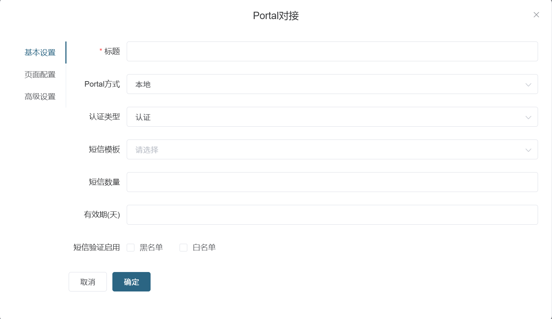Image resolution: width=552 pixels, height=319 pixels.
Task: Click the 黑名单 label text
Action: 151,247
